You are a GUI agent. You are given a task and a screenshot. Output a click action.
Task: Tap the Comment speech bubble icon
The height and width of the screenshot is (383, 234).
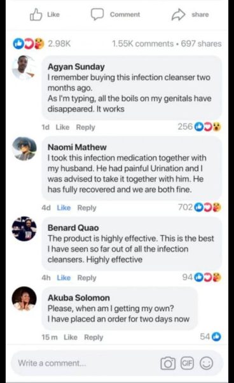[x=97, y=14]
